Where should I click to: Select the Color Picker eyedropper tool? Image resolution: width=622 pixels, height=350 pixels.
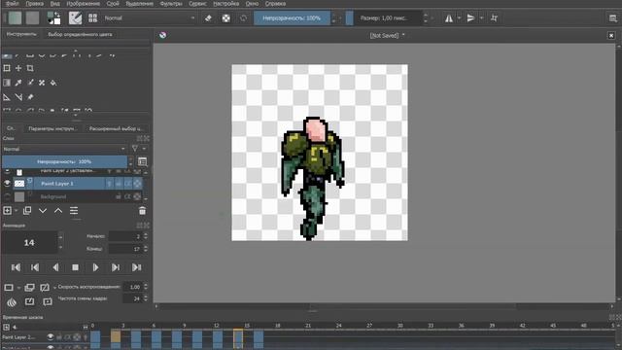(18, 83)
